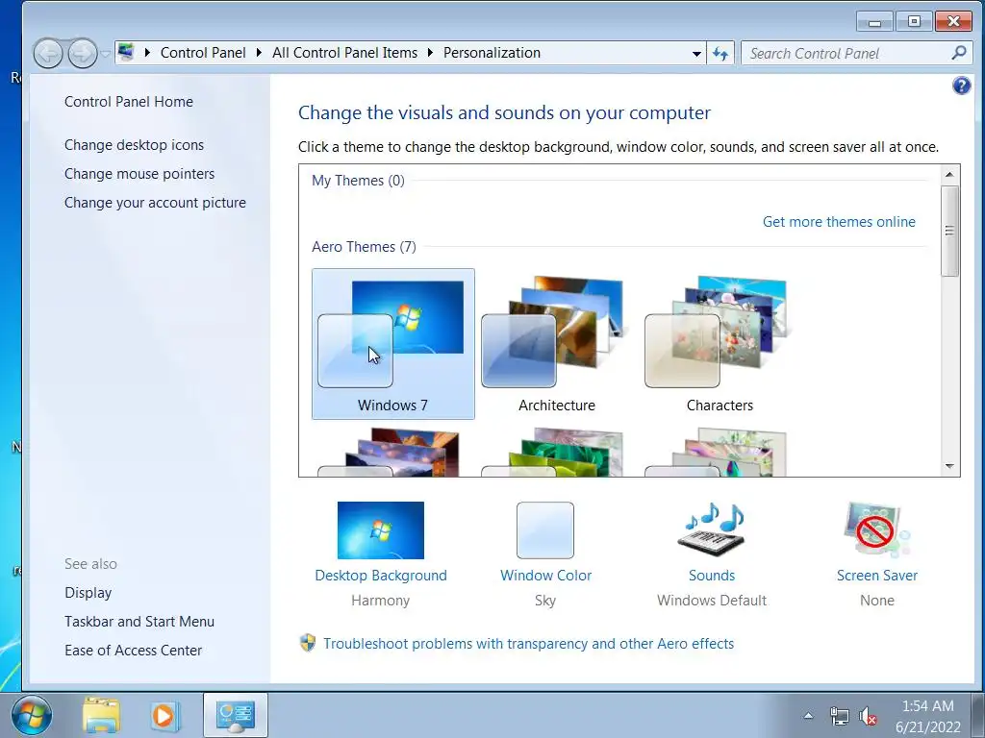Maximize the Personalization window
Image resolution: width=985 pixels, height=738 pixels.
914,22
